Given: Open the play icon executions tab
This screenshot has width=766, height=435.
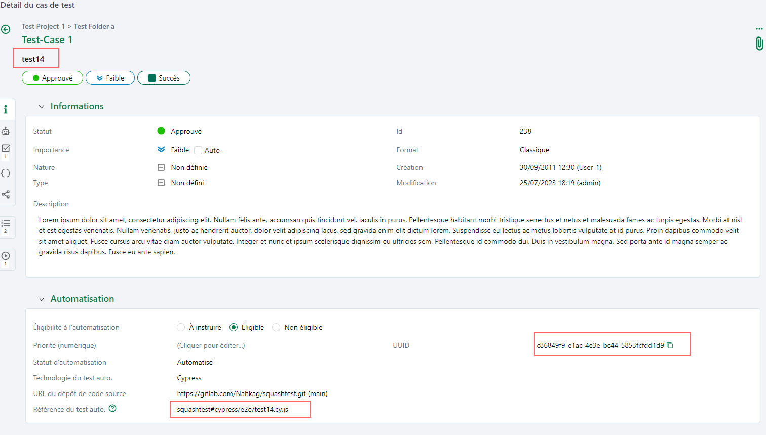Looking at the screenshot, I should click(6, 256).
